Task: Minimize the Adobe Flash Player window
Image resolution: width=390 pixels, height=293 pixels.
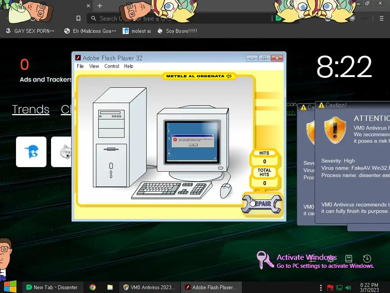Action: point(252,58)
